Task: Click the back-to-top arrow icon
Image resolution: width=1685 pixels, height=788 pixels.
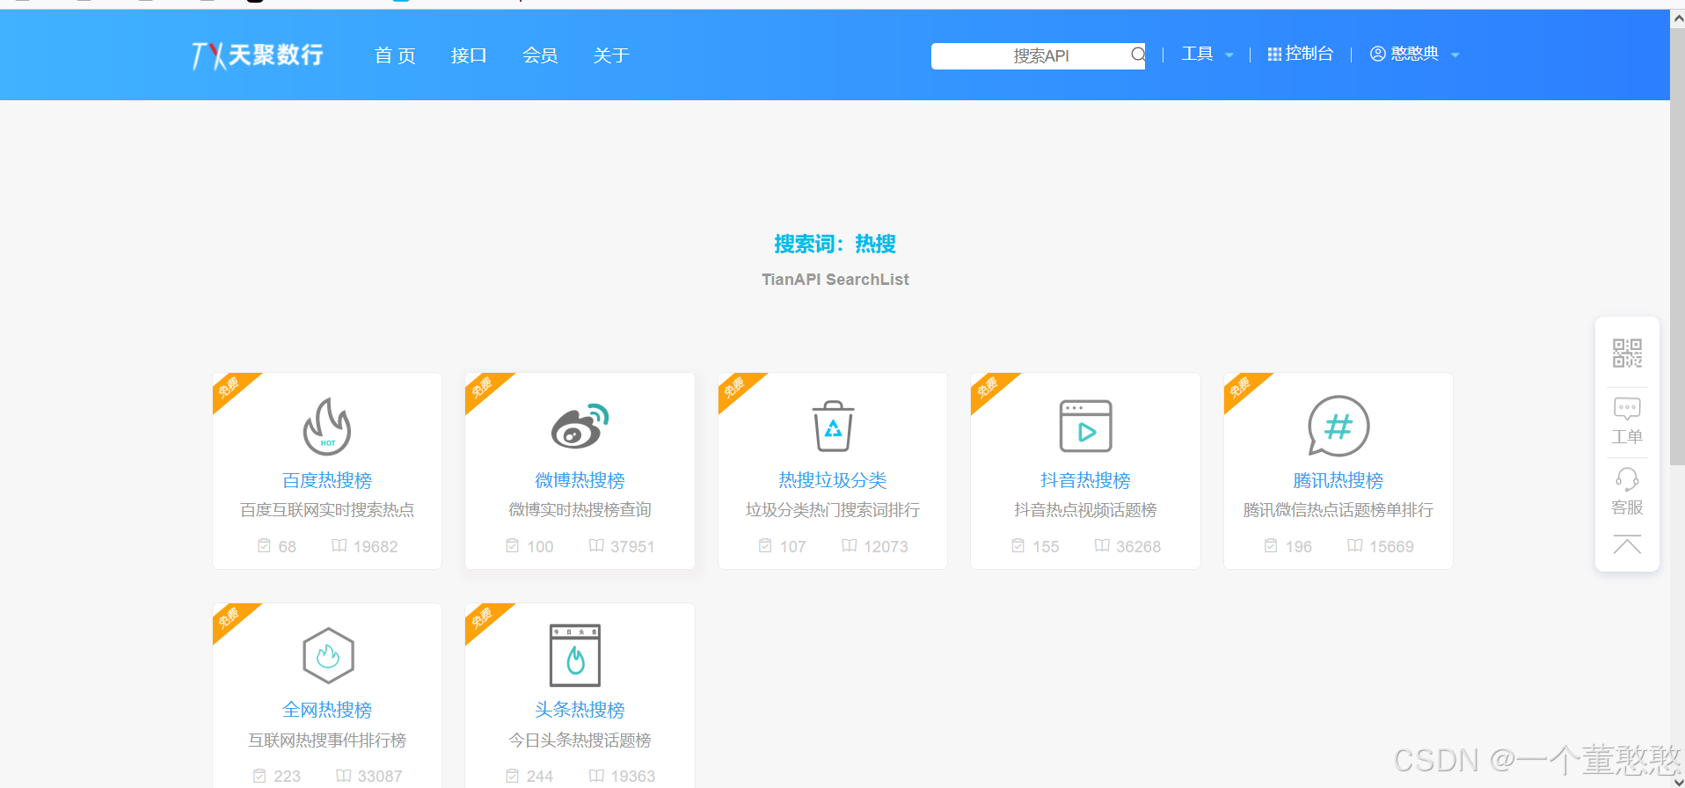Action: click(x=1627, y=545)
